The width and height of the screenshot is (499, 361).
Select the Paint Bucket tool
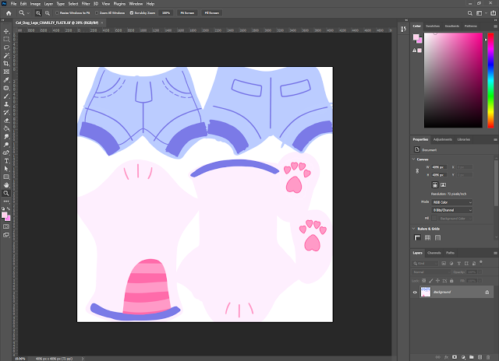coord(6,128)
